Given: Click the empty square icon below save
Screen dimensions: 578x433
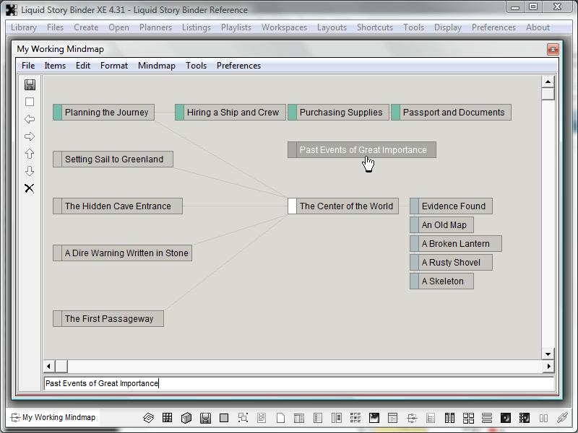Looking at the screenshot, I should [30, 102].
